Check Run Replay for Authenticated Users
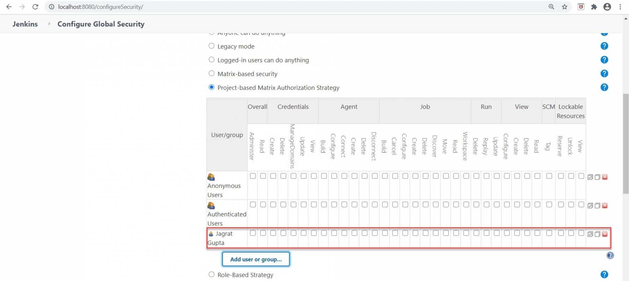The width and height of the screenshot is (629, 281). pyautogui.click(x=486, y=204)
